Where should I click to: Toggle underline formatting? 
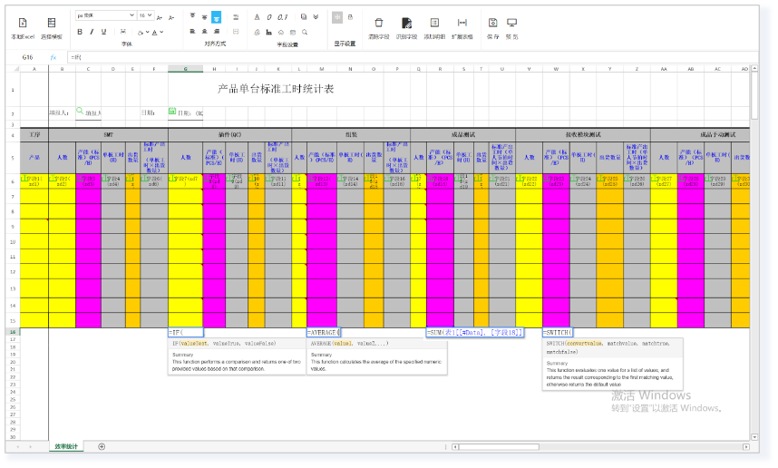(x=103, y=32)
